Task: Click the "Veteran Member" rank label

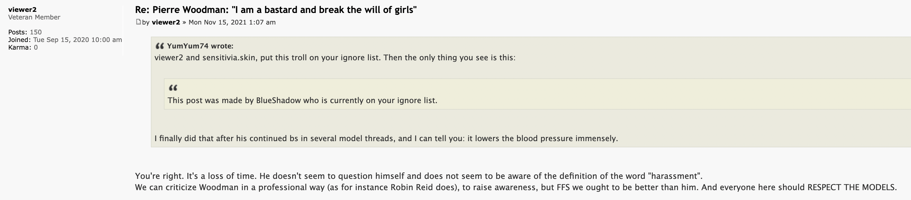Action: pyautogui.click(x=34, y=17)
